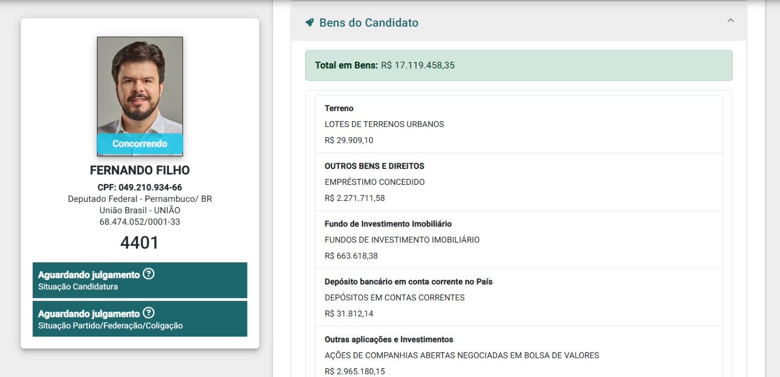Open the candidate photo thumbnail
780x377 pixels.
(140, 96)
